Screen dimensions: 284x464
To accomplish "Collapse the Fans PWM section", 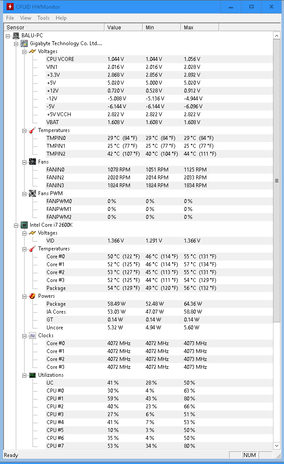I will (24, 194).
